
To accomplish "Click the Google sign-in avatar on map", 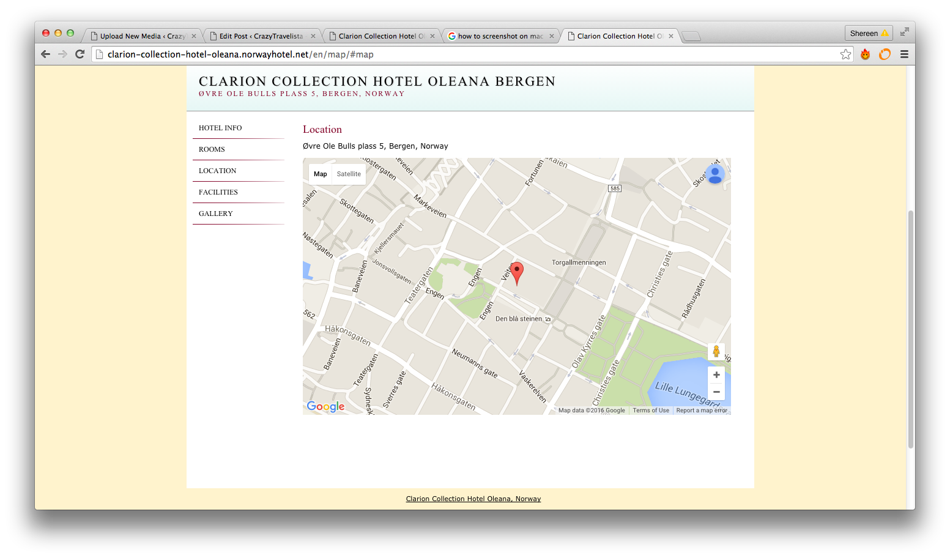I will [714, 174].
